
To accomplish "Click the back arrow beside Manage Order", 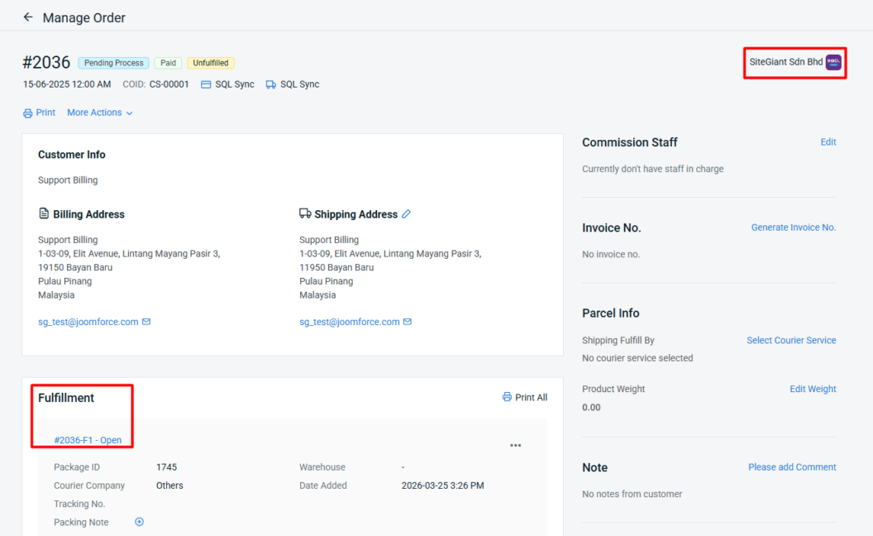I will click(28, 17).
